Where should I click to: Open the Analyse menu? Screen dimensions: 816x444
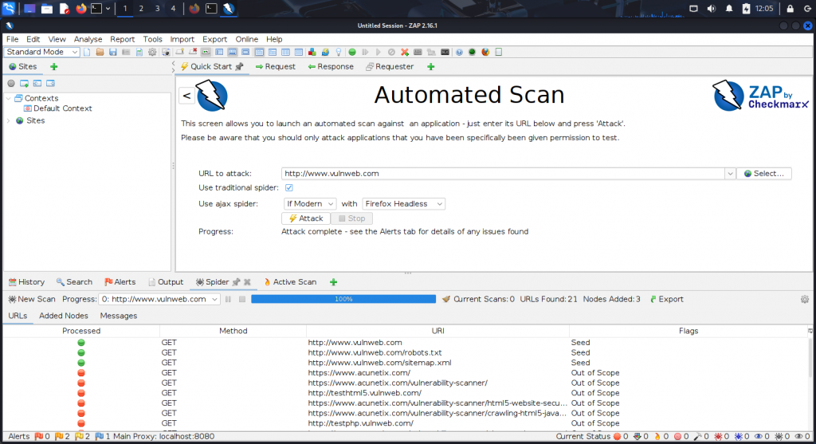(88, 39)
